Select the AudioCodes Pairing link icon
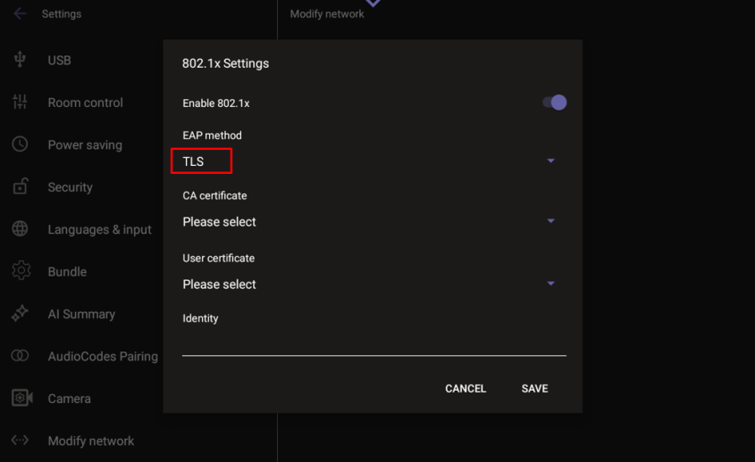Screen dimensions: 755x462 pos(20,356)
